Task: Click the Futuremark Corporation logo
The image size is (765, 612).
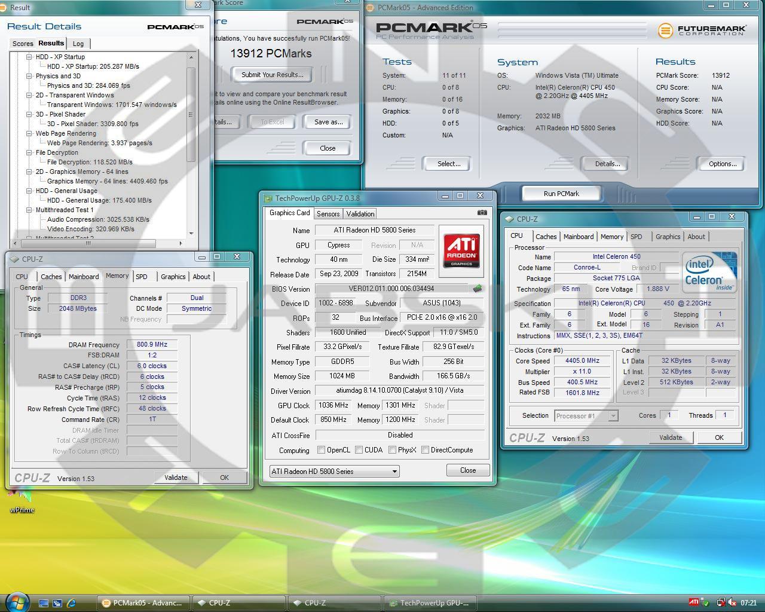Action: (702, 30)
